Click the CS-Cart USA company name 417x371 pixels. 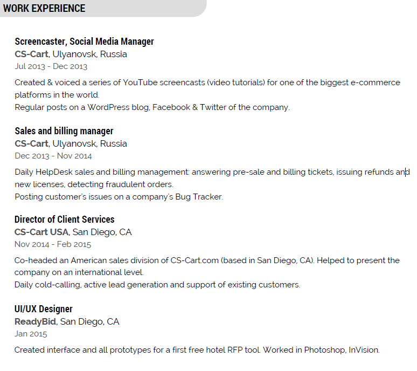[41, 232]
